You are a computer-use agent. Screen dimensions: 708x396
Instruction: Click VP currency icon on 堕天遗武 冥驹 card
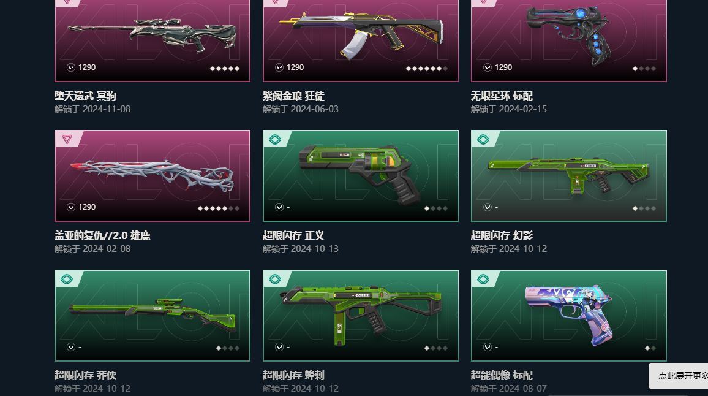tap(71, 67)
